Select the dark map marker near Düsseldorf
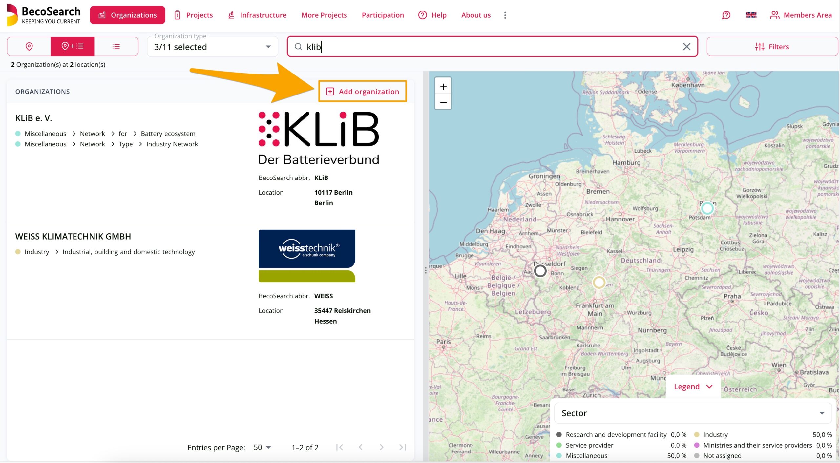The height and width of the screenshot is (463, 840). click(x=540, y=271)
